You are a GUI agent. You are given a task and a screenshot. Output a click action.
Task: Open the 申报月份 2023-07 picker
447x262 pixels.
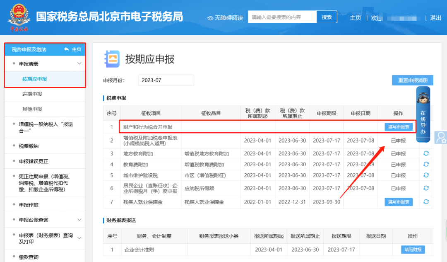[166, 80]
